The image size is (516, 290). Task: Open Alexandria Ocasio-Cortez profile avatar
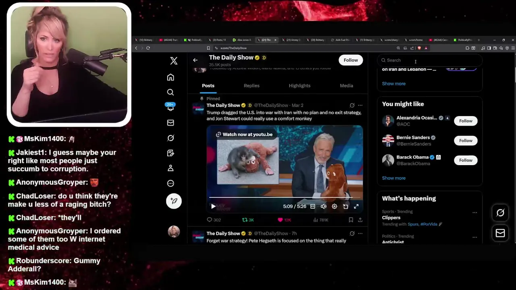pos(388,121)
